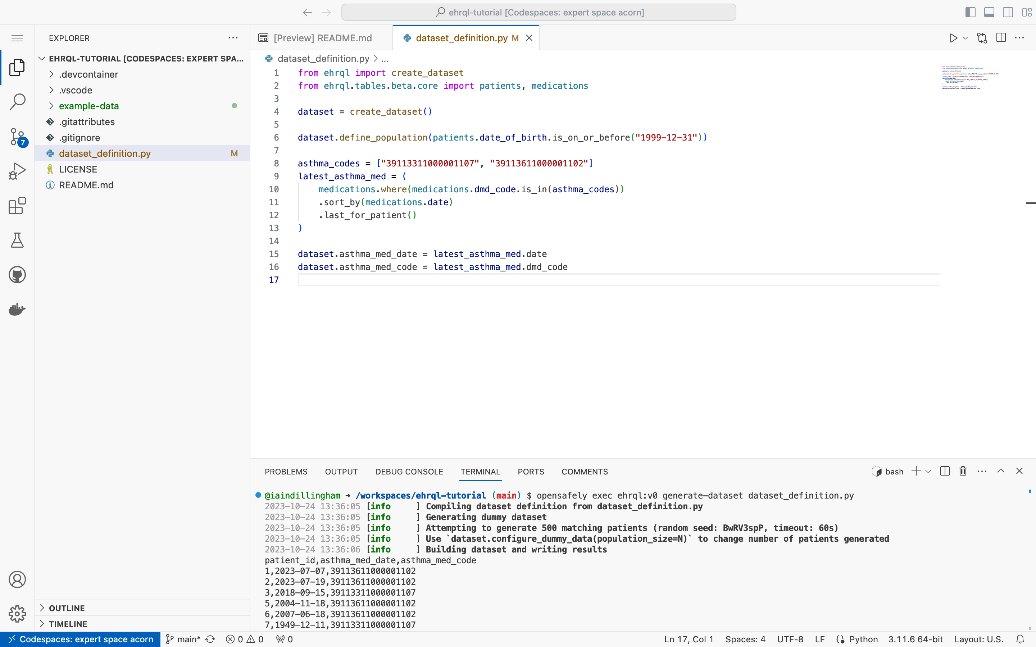
Task: Toggle the secondary sidebar
Action: pos(1008,12)
